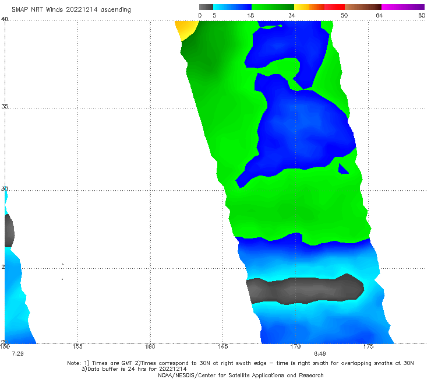Image resolution: width=431 pixels, height=379 pixels.
Task: Pick the magenta segment of the color bar
Action: (x=403, y=7)
